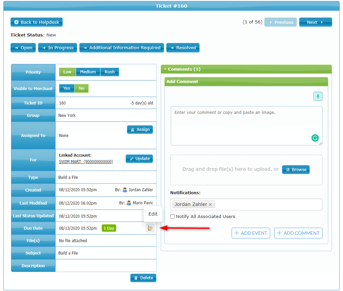Click the Due Date edit pencil icon

click(150, 228)
